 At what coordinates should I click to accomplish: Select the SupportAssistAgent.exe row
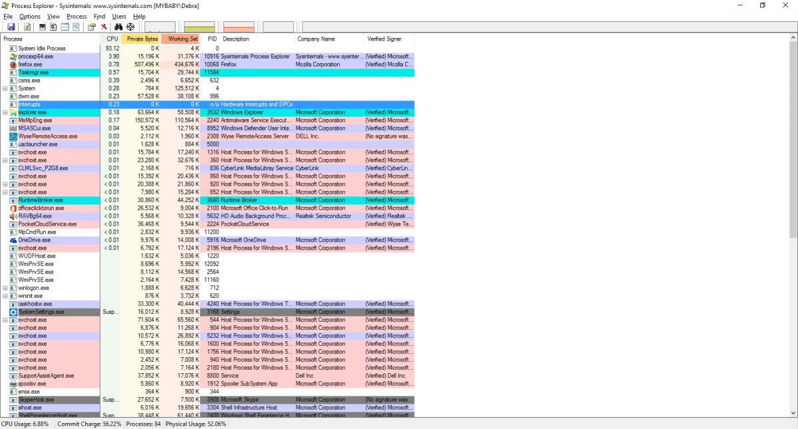pyautogui.click(x=207, y=376)
